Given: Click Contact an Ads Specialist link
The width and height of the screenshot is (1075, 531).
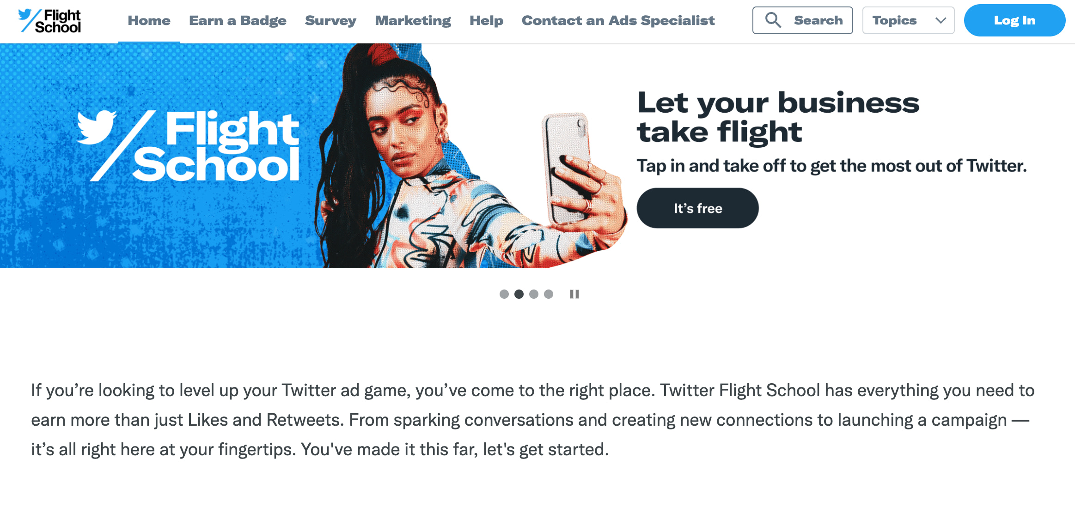Looking at the screenshot, I should coord(618,20).
